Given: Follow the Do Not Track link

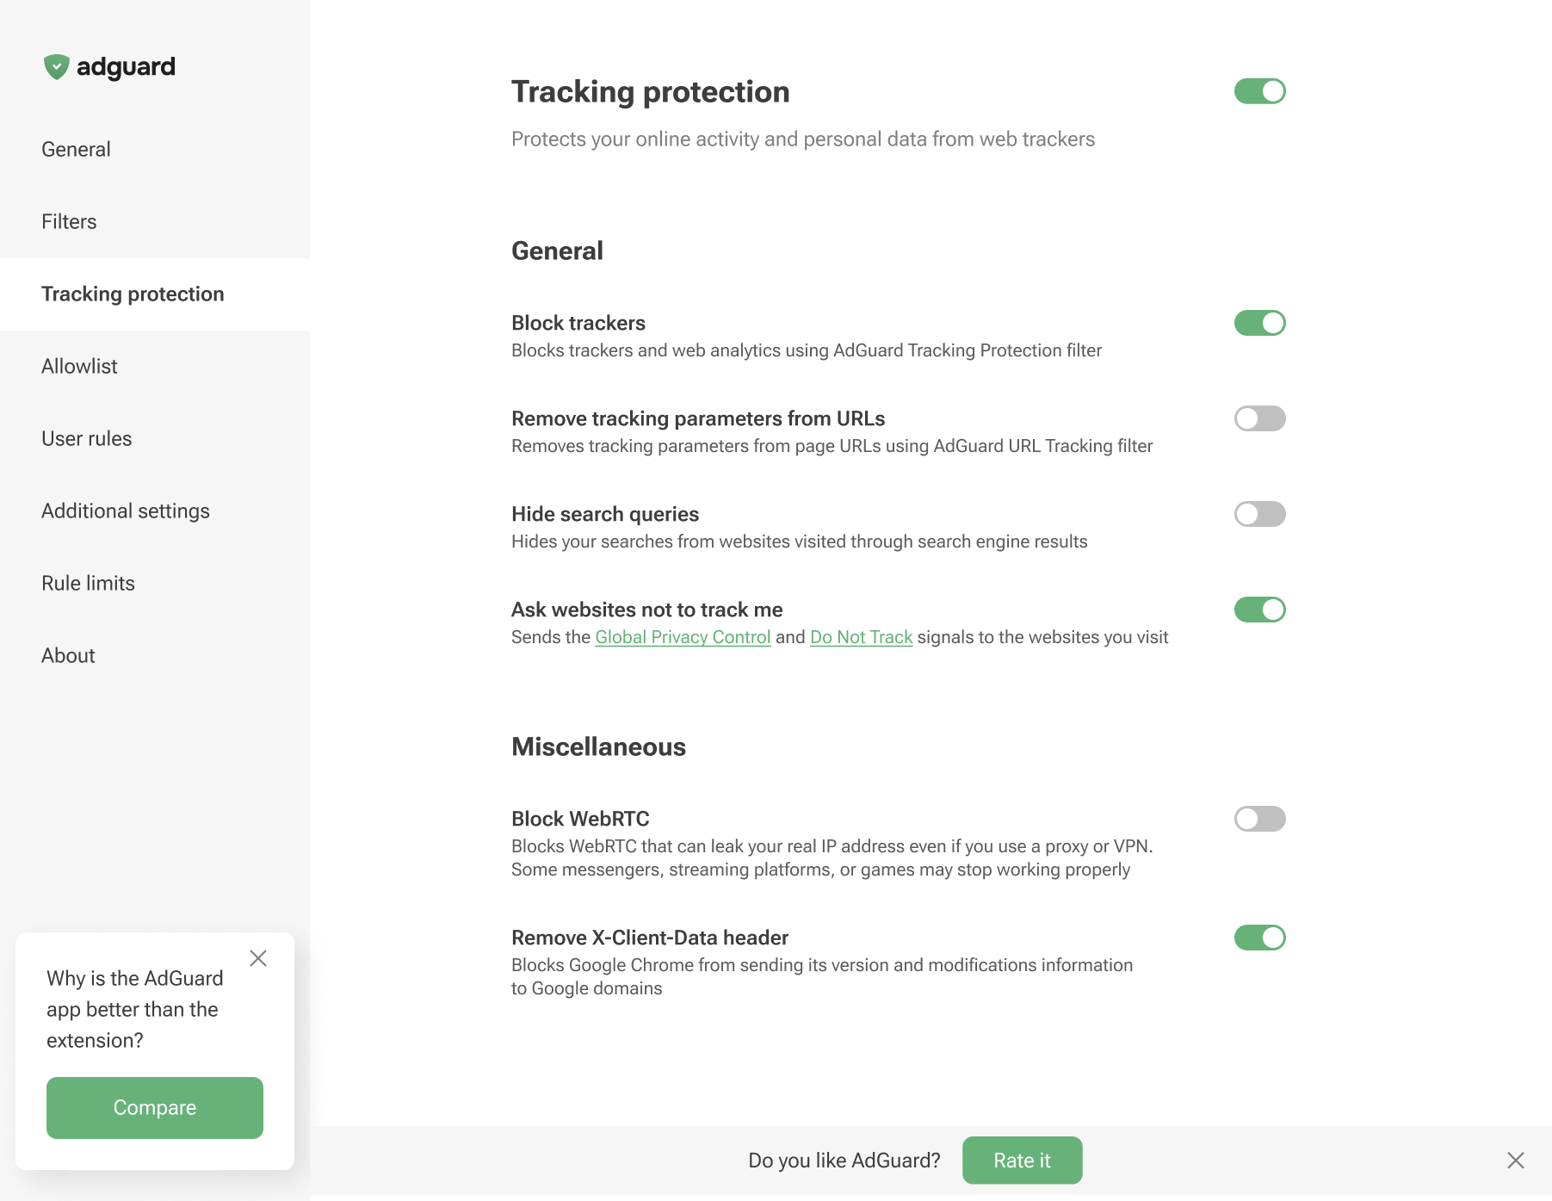Looking at the screenshot, I should (x=861, y=637).
